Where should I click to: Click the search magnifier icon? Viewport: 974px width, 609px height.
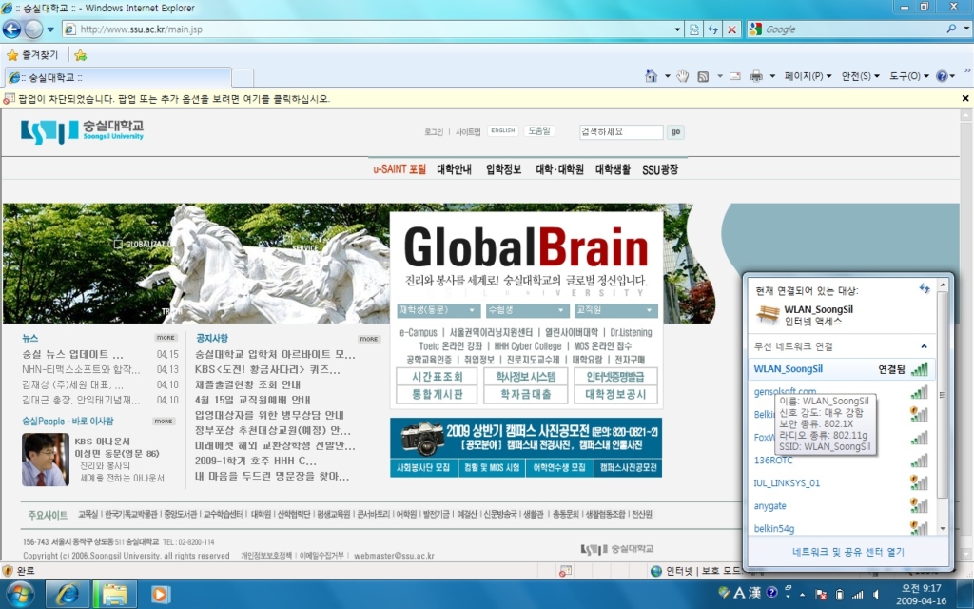pyautogui.click(x=951, y=29)
